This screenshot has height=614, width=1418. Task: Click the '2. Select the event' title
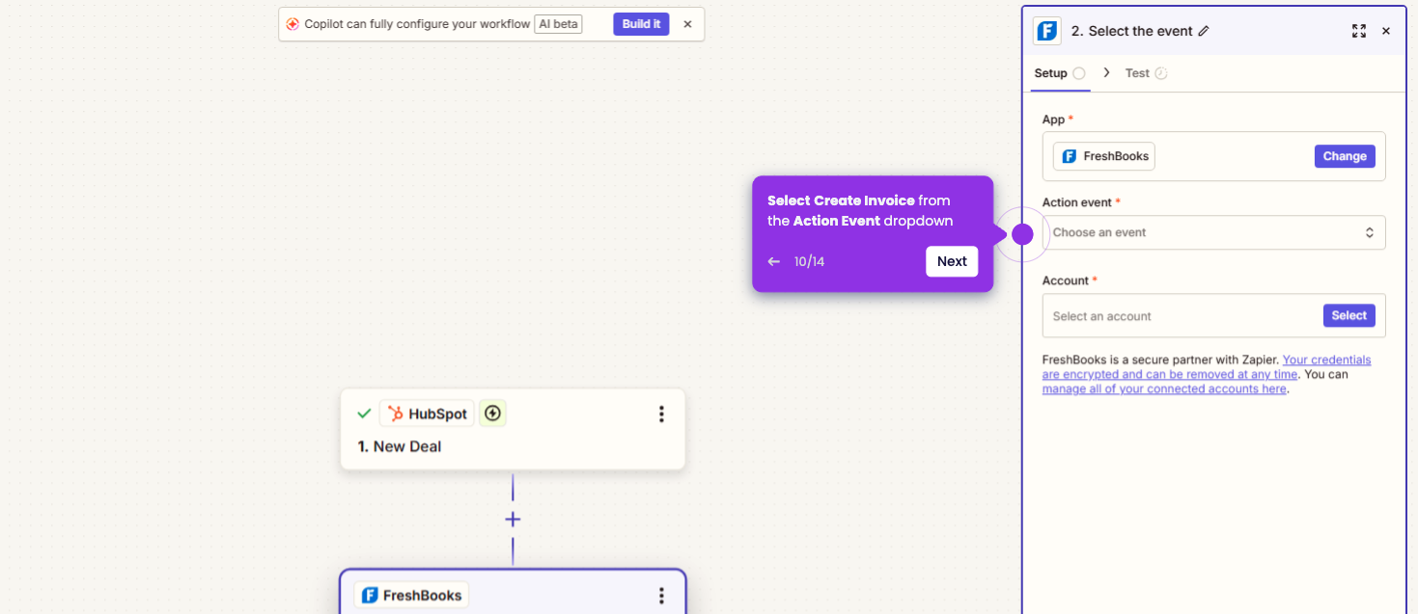click(1131, 31)
